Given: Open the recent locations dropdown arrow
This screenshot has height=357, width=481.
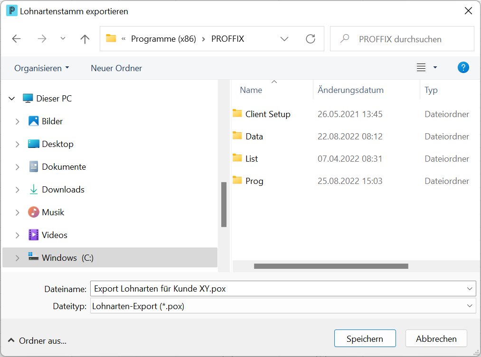Looking at the screenshot, I should click(63, 38).
